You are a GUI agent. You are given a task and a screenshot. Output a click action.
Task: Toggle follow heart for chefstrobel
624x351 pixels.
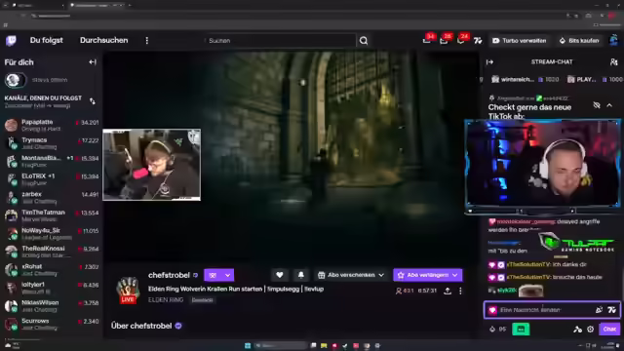point(280,275)
